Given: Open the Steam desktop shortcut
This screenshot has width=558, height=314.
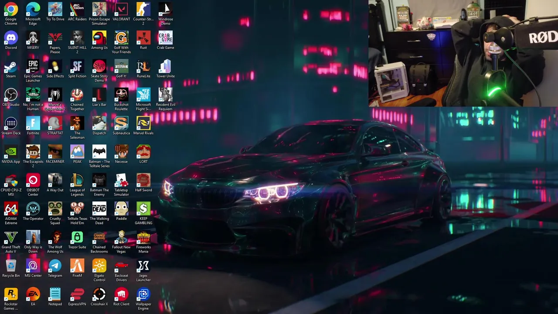Looking at the screenshot, I should [11, 66].
